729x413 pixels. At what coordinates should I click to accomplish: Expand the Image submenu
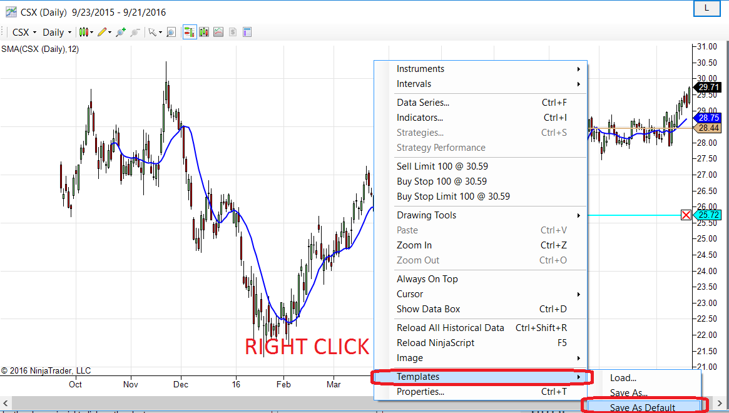(x=481, y=358)
